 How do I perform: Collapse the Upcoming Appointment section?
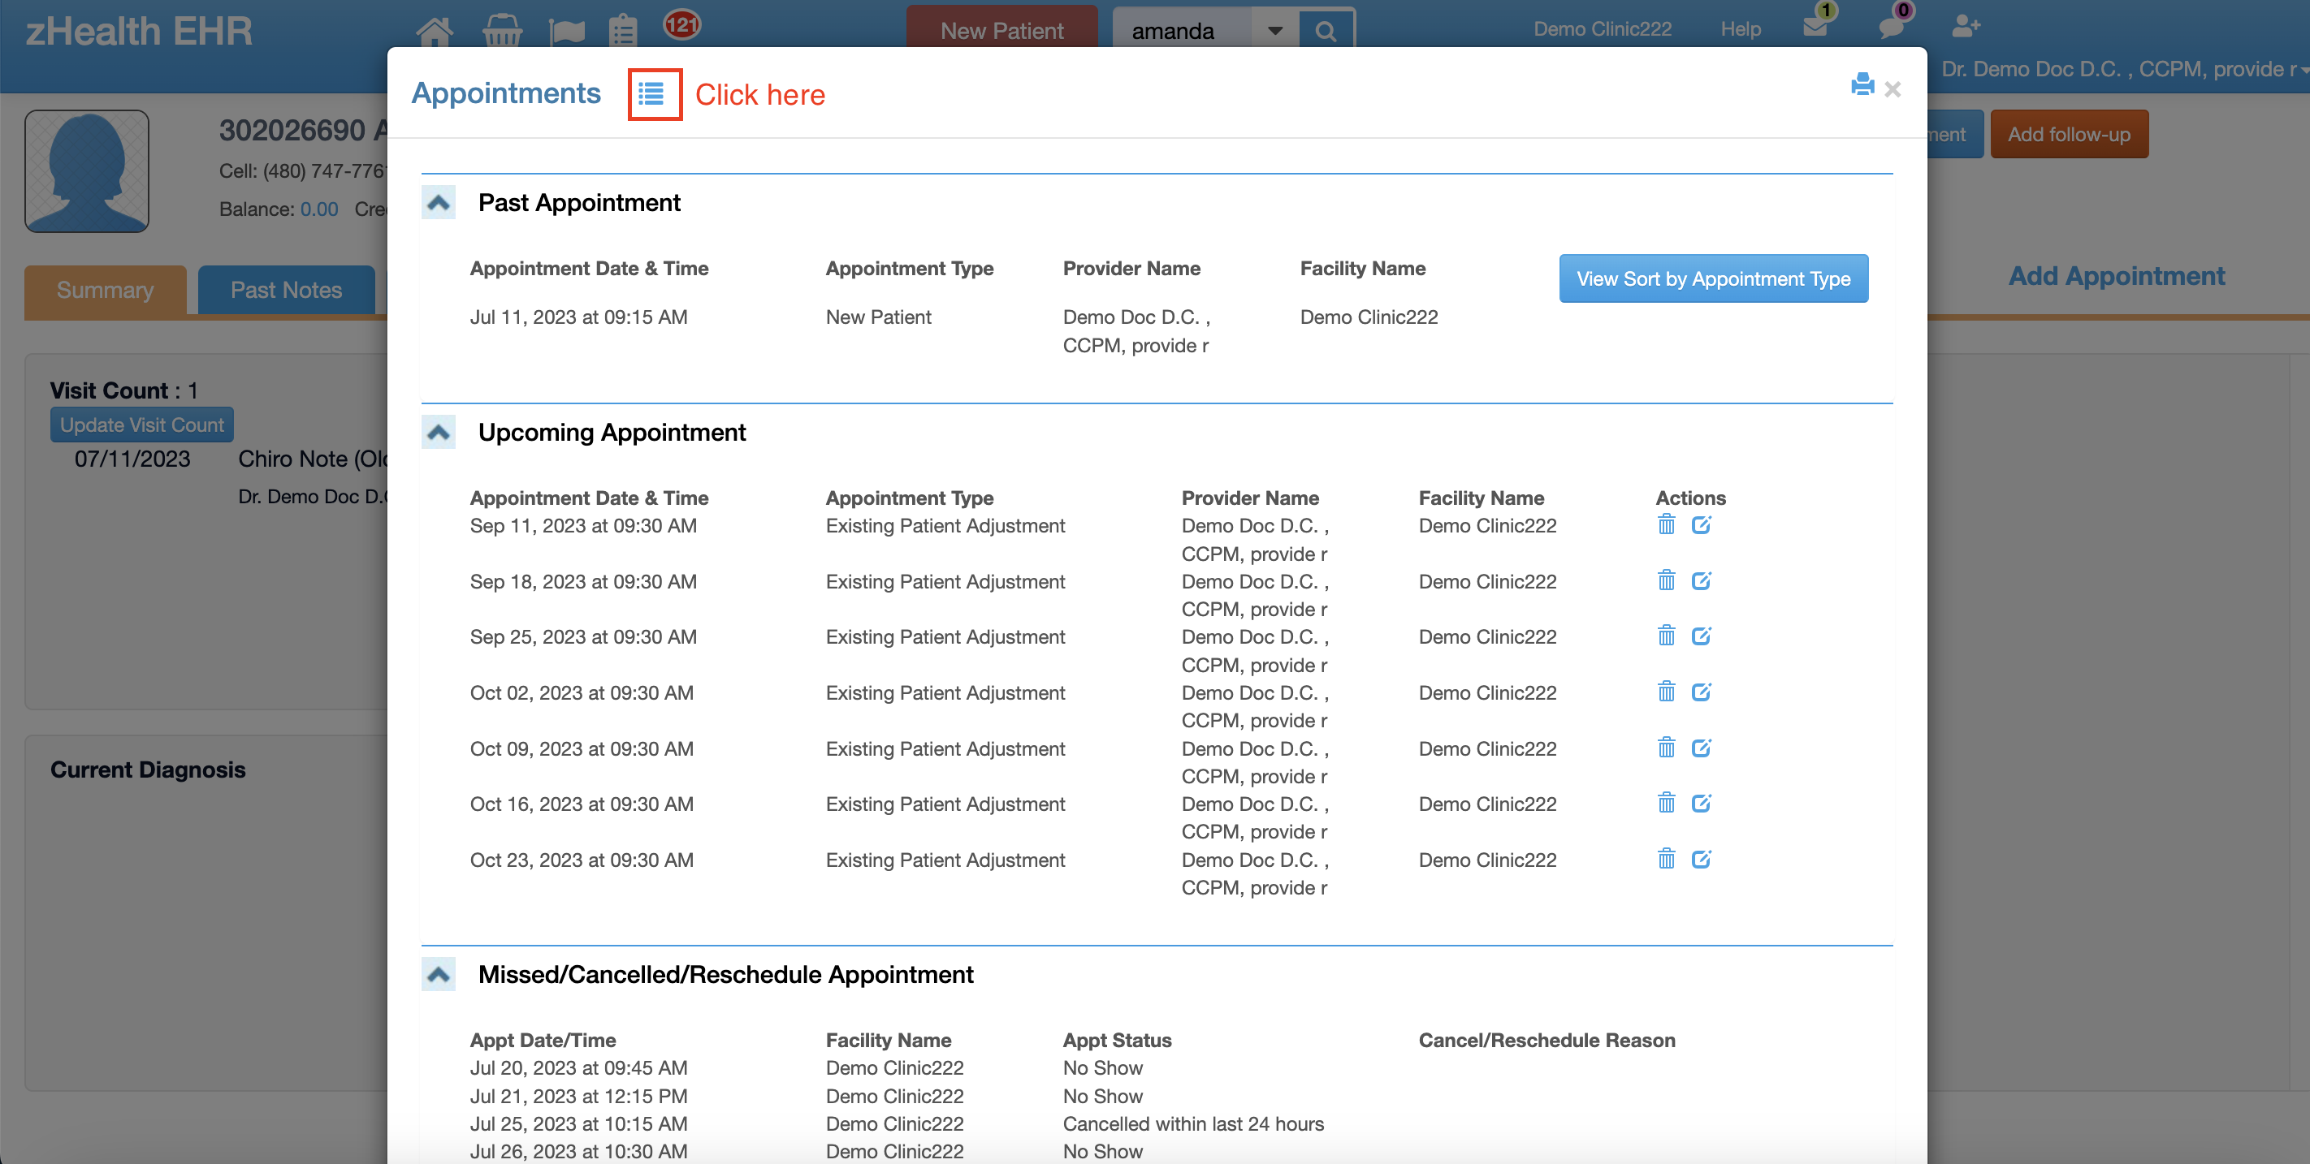pyautogui.click(x=439, y=432)
